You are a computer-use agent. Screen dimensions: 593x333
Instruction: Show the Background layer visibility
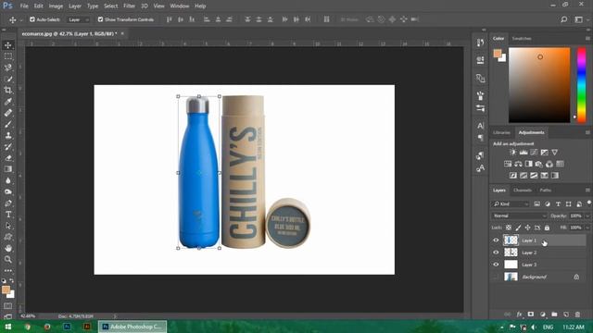[x=496, y=277]
